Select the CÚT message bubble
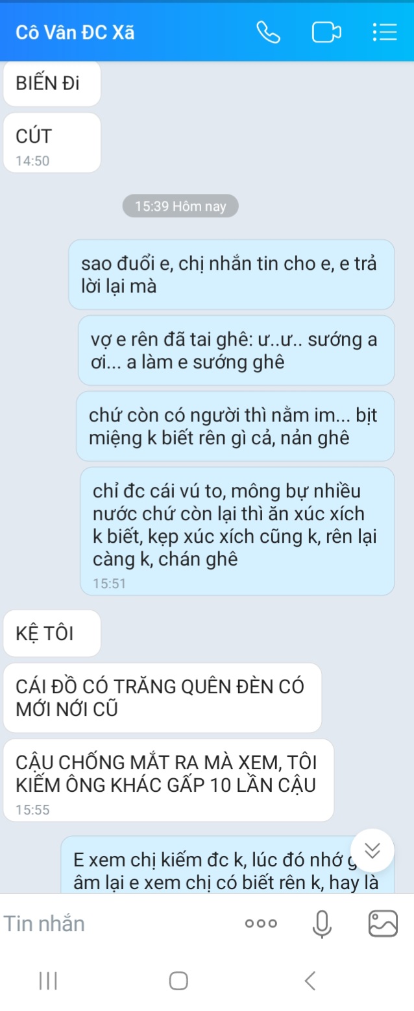Screen dimensions: 414x1011 click(x=52, y=143)
